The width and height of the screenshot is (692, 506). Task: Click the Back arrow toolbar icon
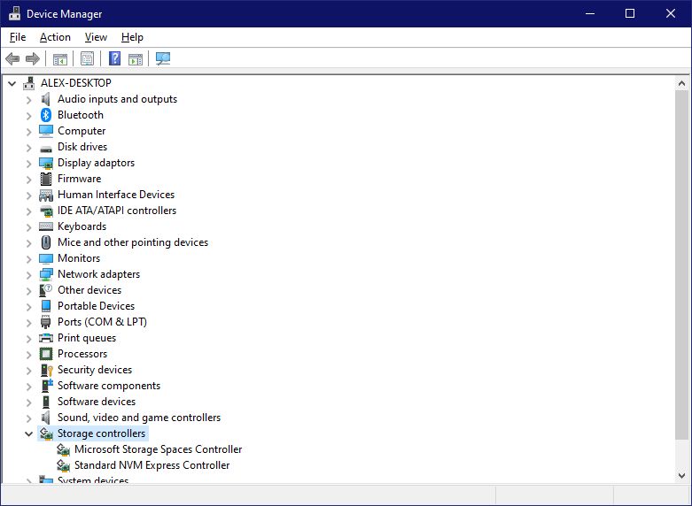point(12,58)
